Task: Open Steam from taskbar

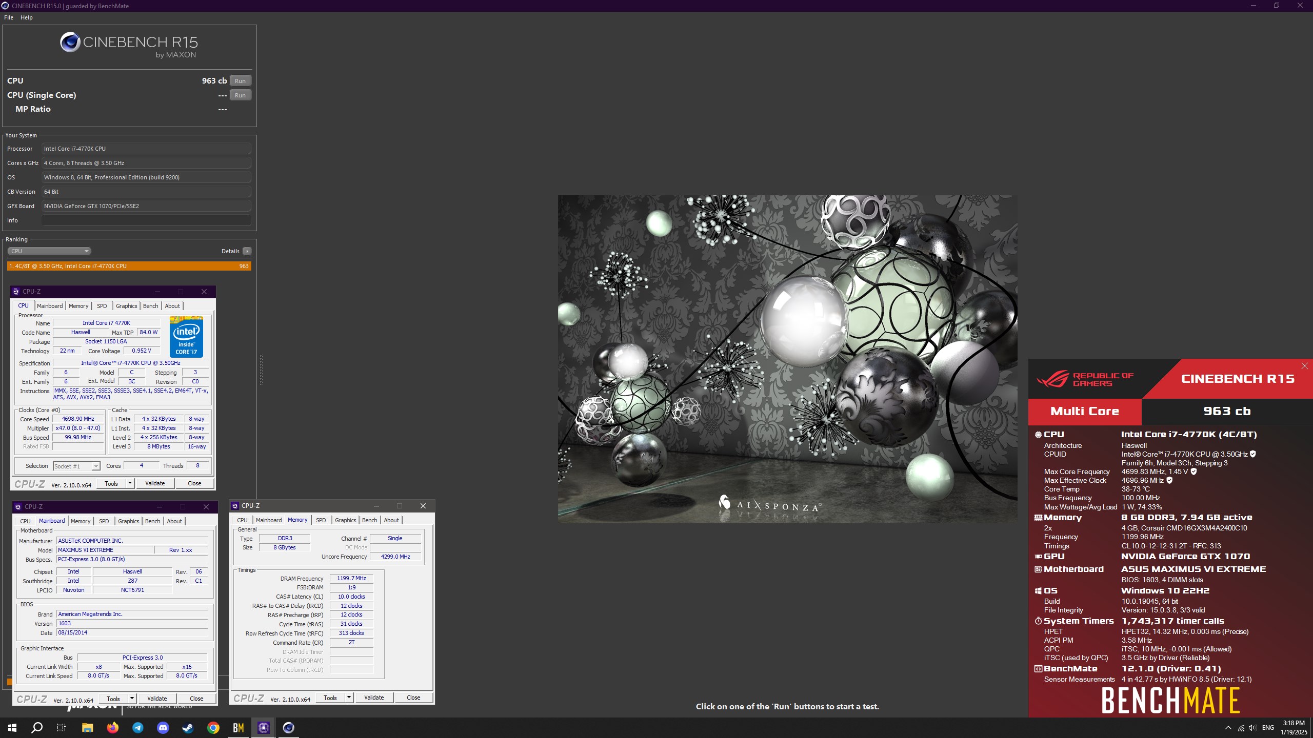Action: tap(188, 728)
